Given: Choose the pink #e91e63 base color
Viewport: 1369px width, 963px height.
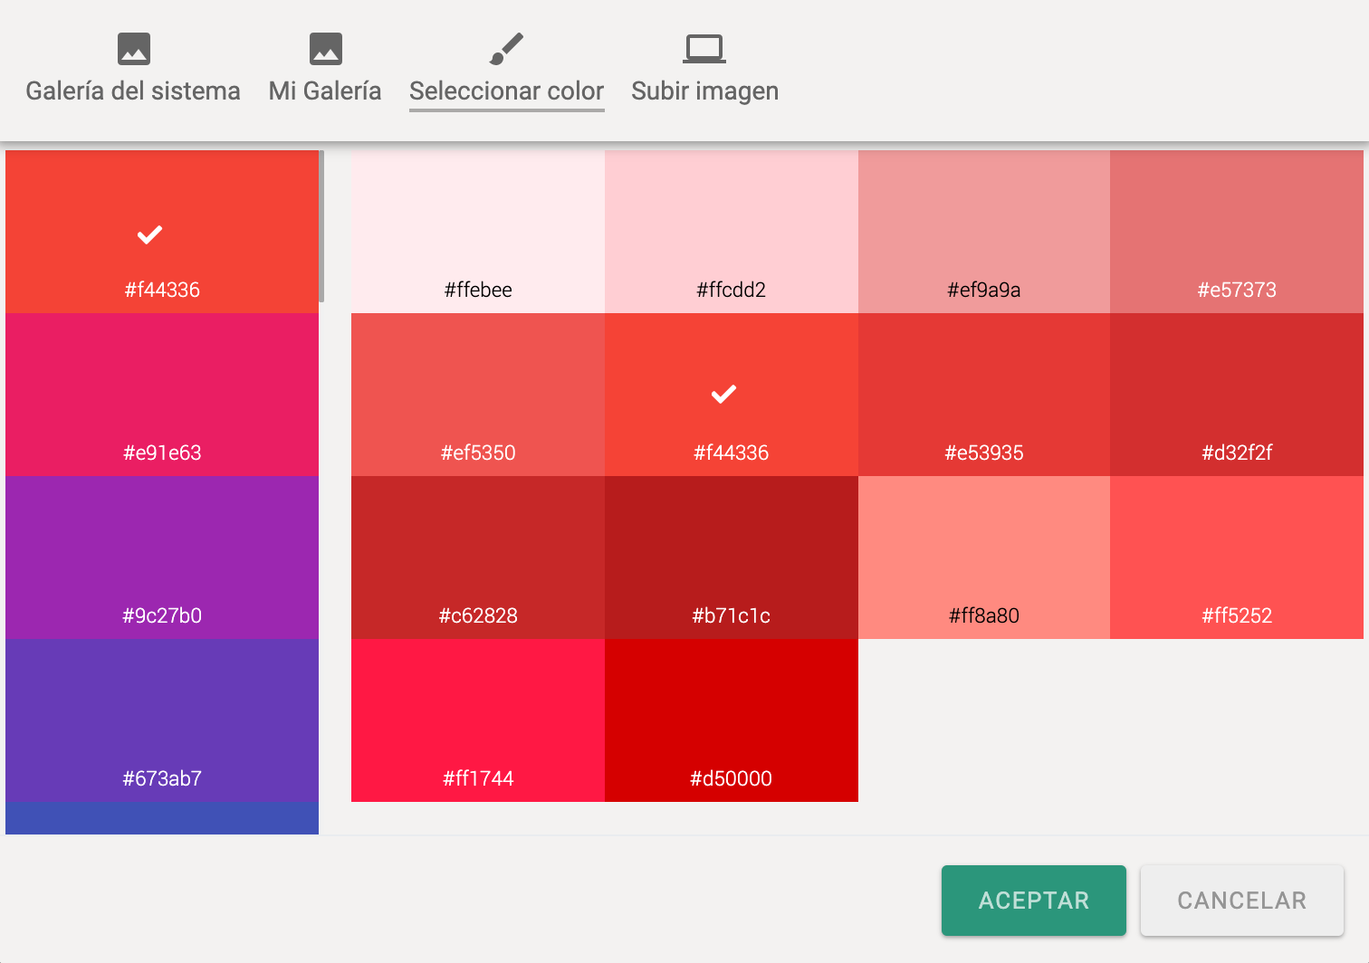Looking at the screenshot, I should tap(162, 395).
